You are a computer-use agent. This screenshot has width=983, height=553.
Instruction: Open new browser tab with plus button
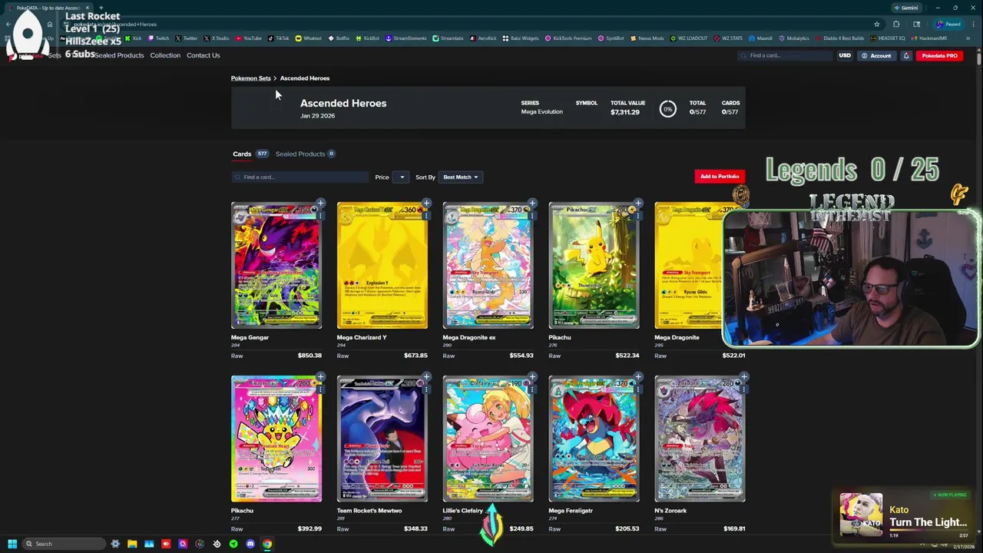(101, 8)
